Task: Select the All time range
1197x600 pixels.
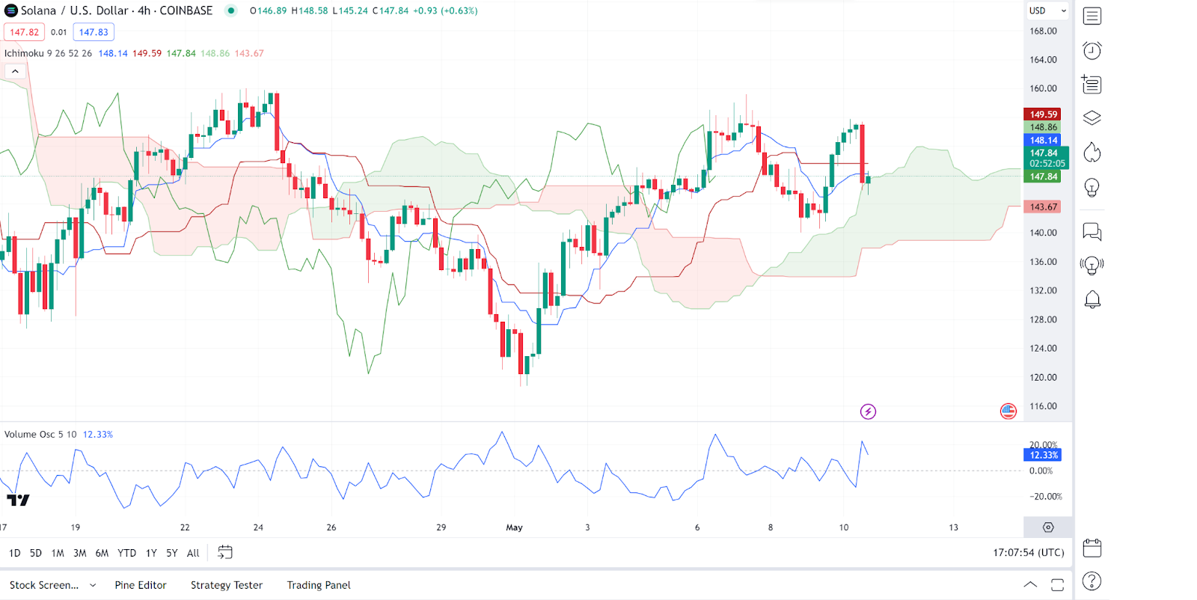Action: pyautogui.click(x=193, y=553)
